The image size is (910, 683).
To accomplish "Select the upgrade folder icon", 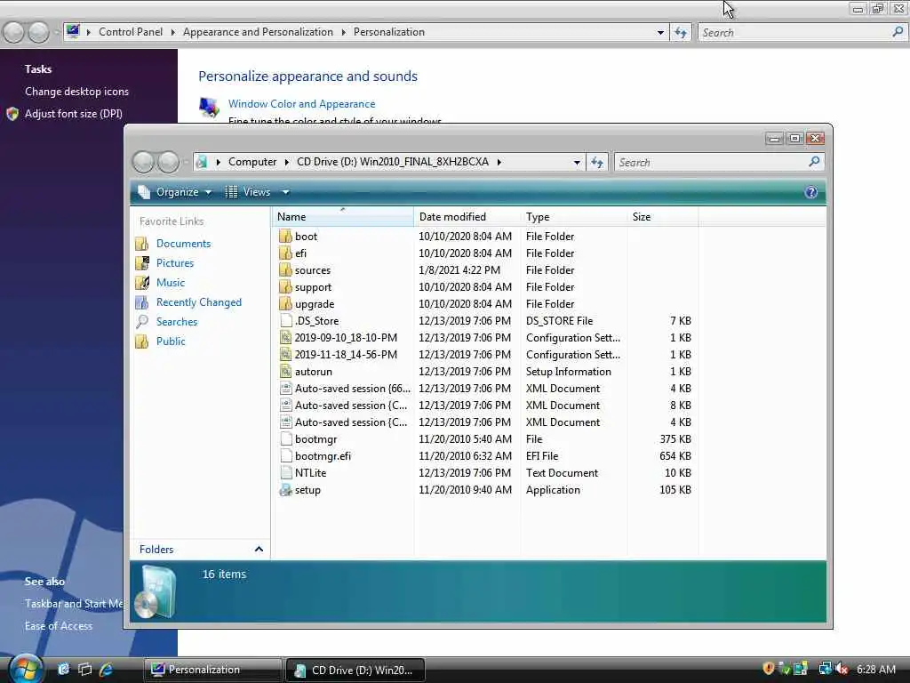I will (285, 303).
